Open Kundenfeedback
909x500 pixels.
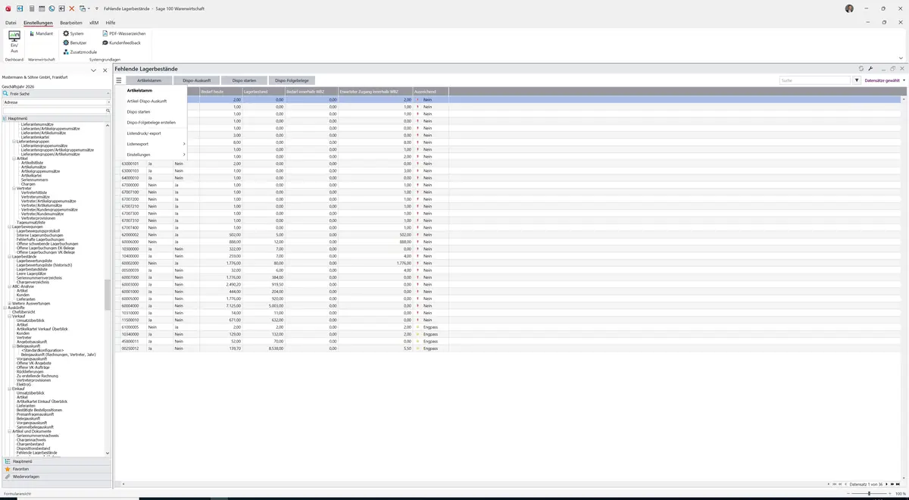[121, 42]
